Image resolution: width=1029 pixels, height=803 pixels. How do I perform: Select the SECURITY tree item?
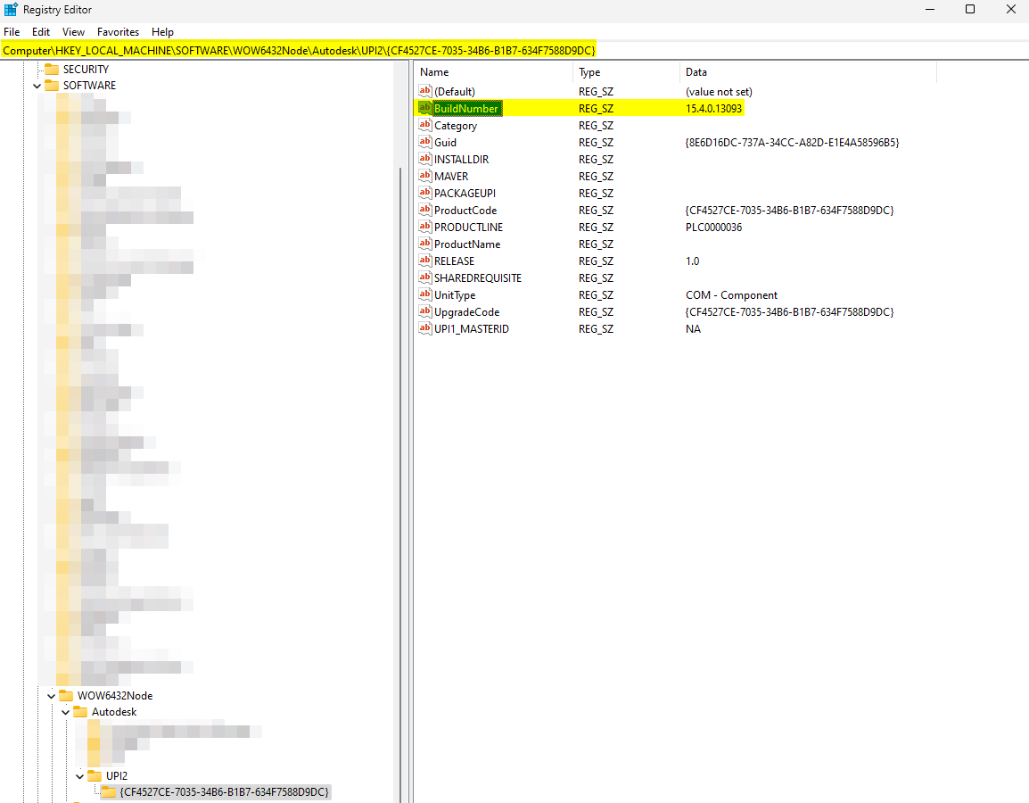point(86,68)
